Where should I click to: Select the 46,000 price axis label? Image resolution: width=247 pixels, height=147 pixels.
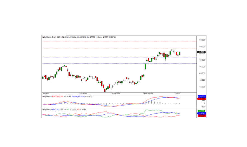[202, 67]
